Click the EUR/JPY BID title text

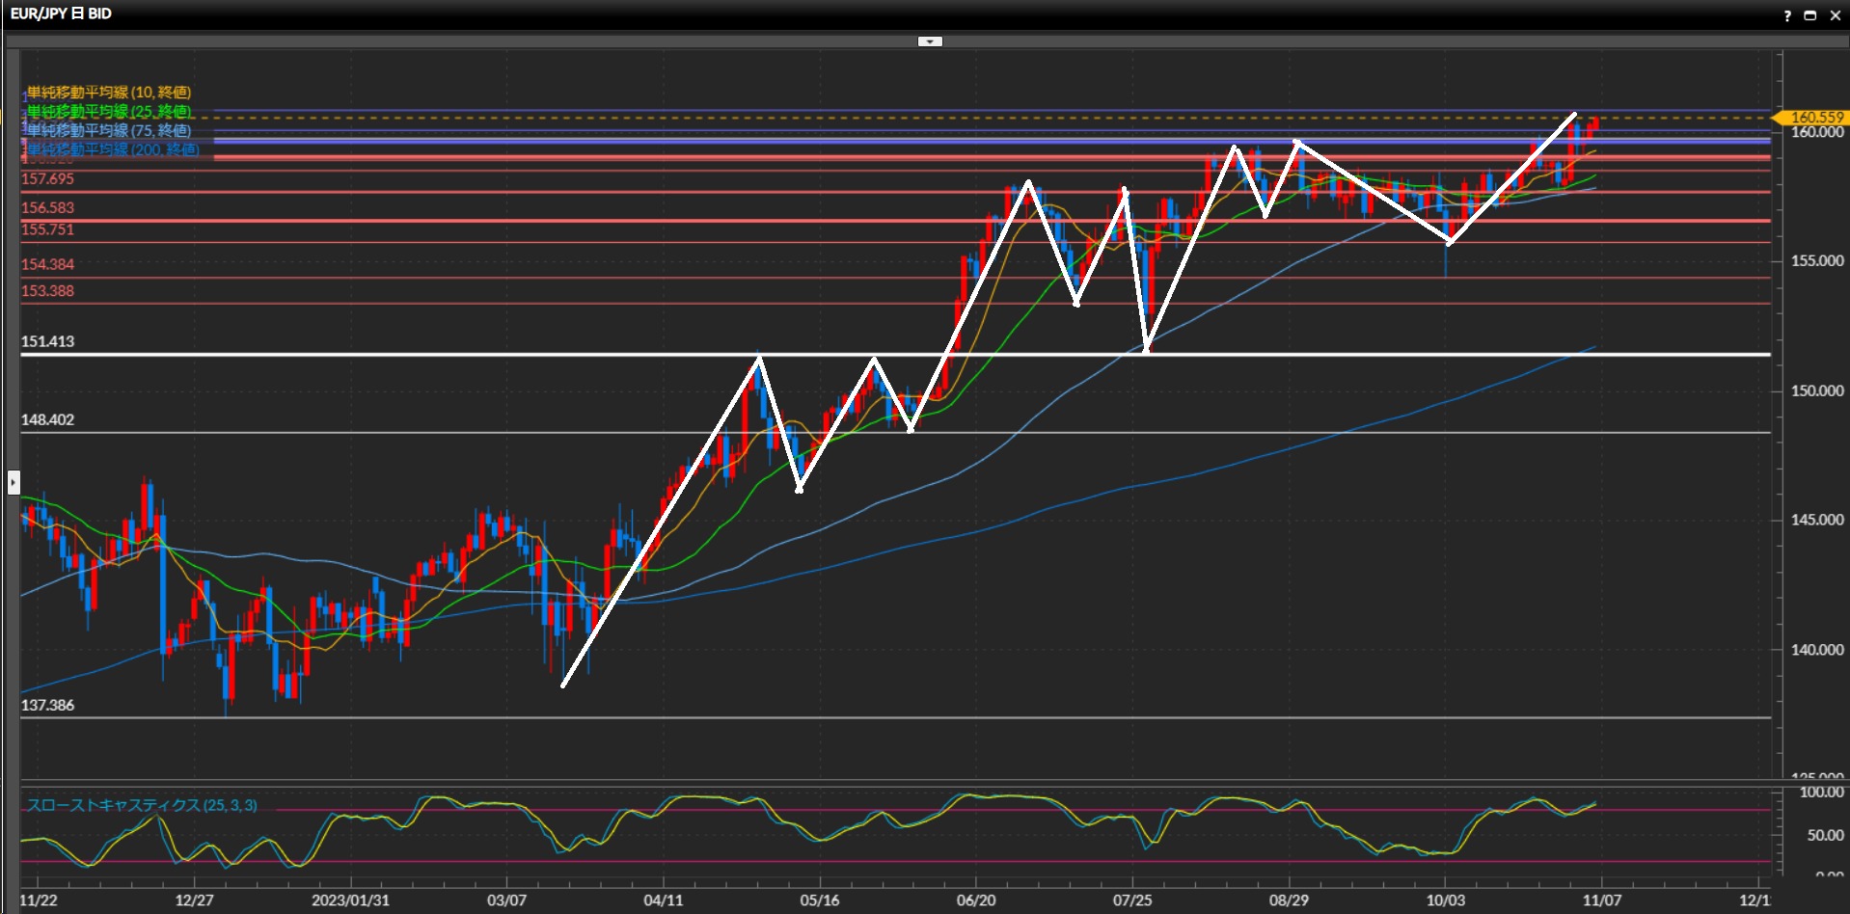[x=61, y=13]
